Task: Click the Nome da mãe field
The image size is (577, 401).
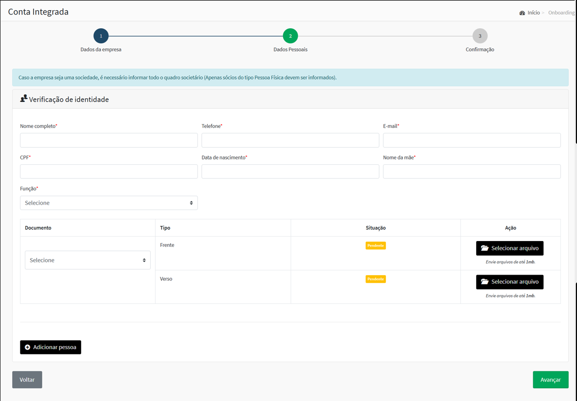Action: pos(471,172)
